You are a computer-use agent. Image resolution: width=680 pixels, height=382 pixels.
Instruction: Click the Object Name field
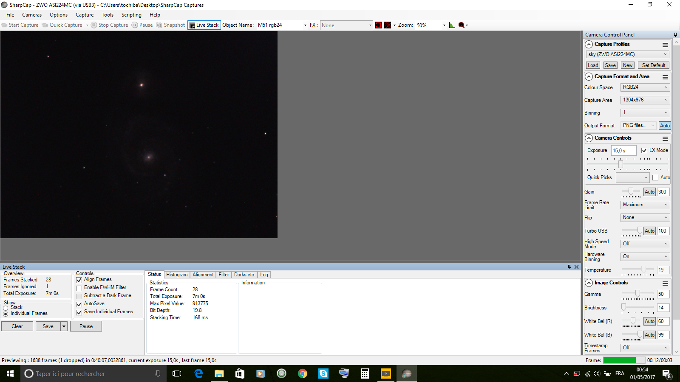[x=282, y=25]
